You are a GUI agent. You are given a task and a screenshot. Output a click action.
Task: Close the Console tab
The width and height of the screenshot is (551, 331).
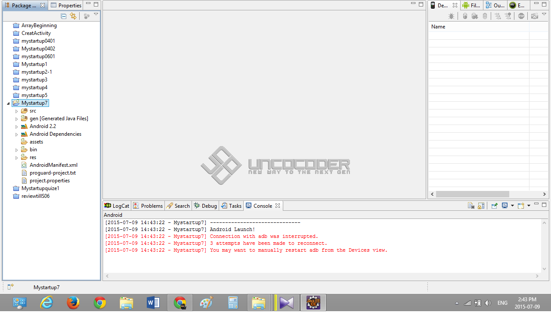coord(278,206)
